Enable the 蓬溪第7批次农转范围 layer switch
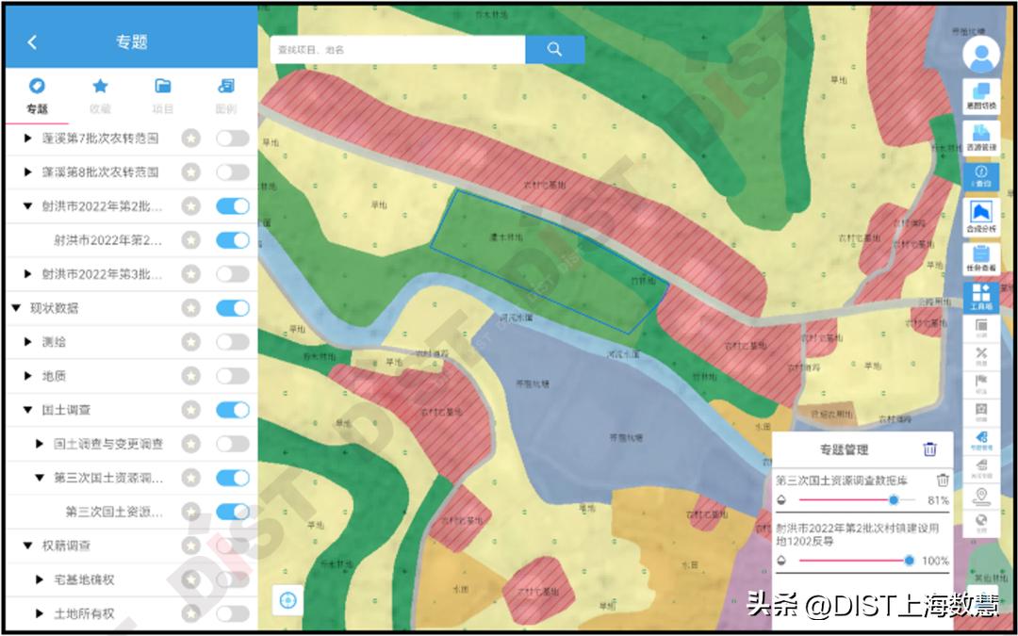 pos(233,139)
